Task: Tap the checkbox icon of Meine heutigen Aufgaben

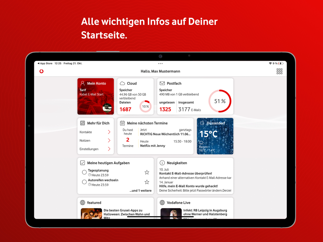Action: click(x=82, y=163)
